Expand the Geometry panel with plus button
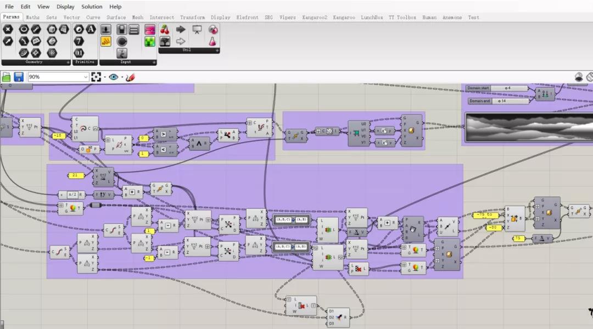 [x=68, y=63]
